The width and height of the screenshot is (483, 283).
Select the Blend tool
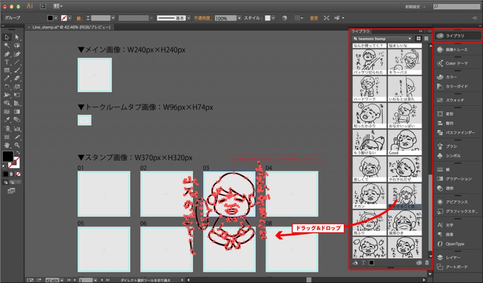click(x=17, y=120)
